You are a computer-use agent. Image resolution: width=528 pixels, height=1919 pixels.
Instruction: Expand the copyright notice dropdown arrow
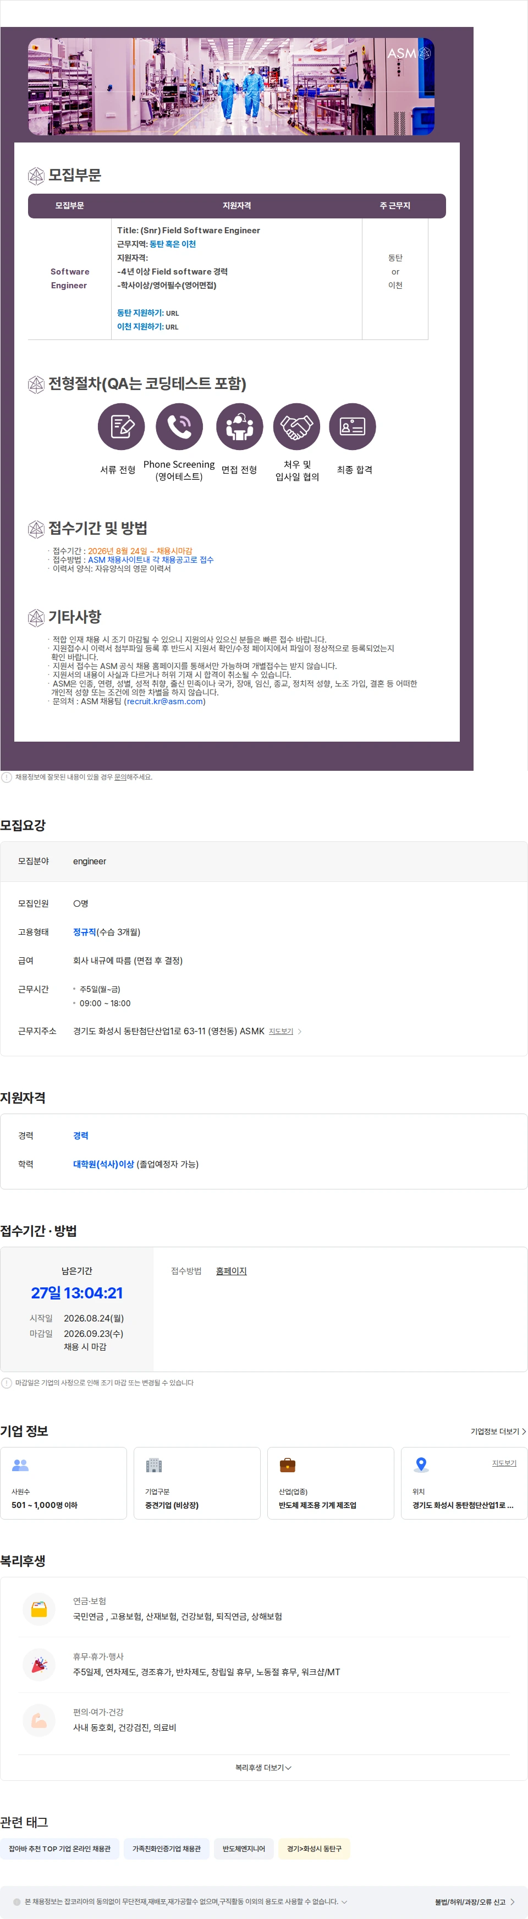(x=344, y=1902)
